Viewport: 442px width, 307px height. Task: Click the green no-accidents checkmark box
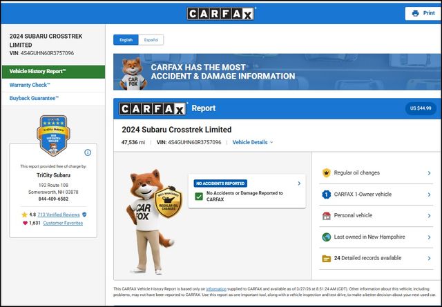click(x=199, y=197)
